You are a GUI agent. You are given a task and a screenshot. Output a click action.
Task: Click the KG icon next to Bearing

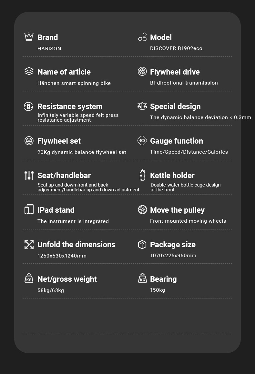click(x=142, y=278)
